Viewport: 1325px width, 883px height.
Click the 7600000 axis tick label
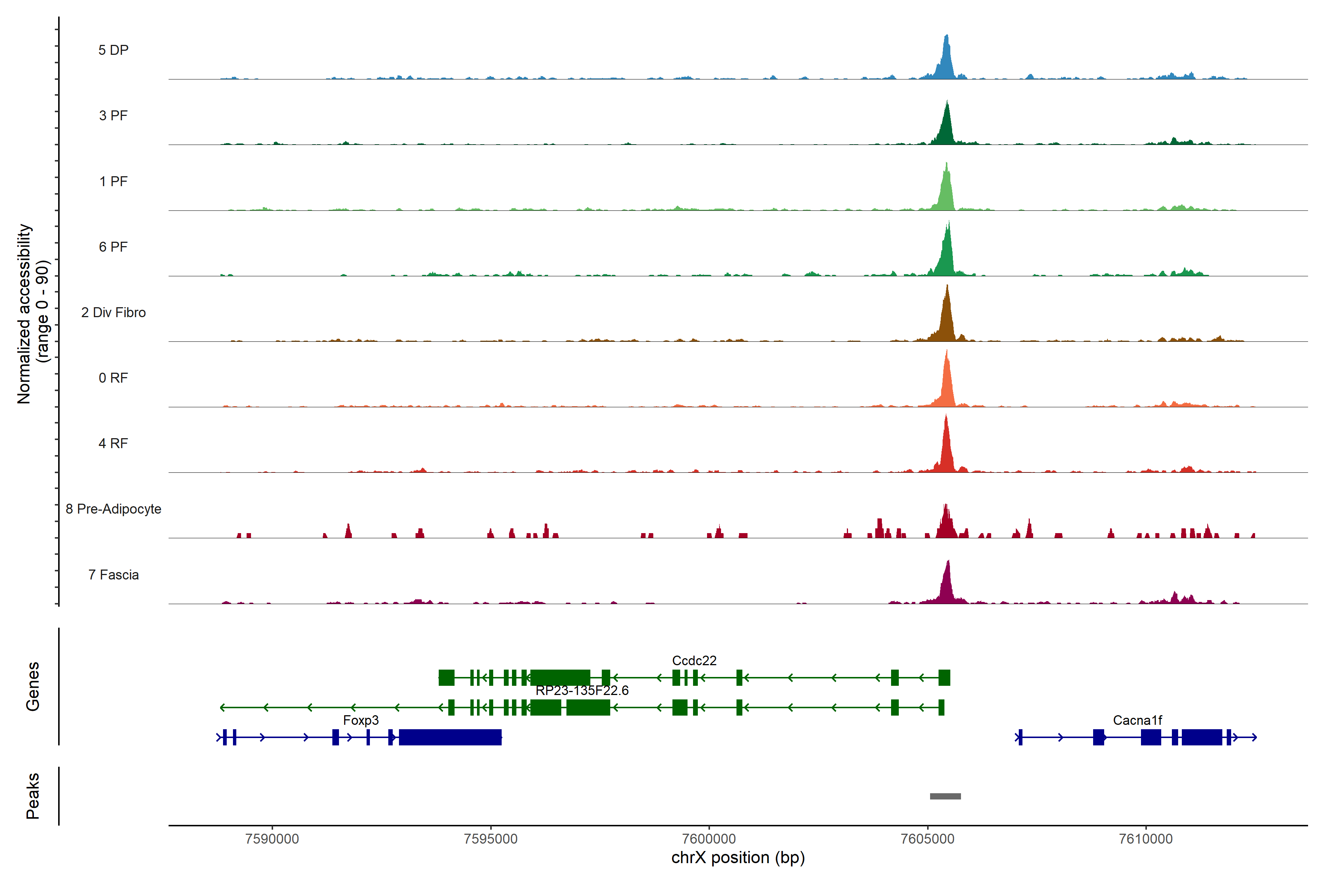click(709, 838)
